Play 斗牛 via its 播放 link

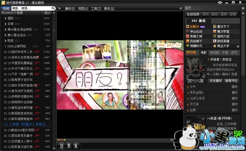235,87
